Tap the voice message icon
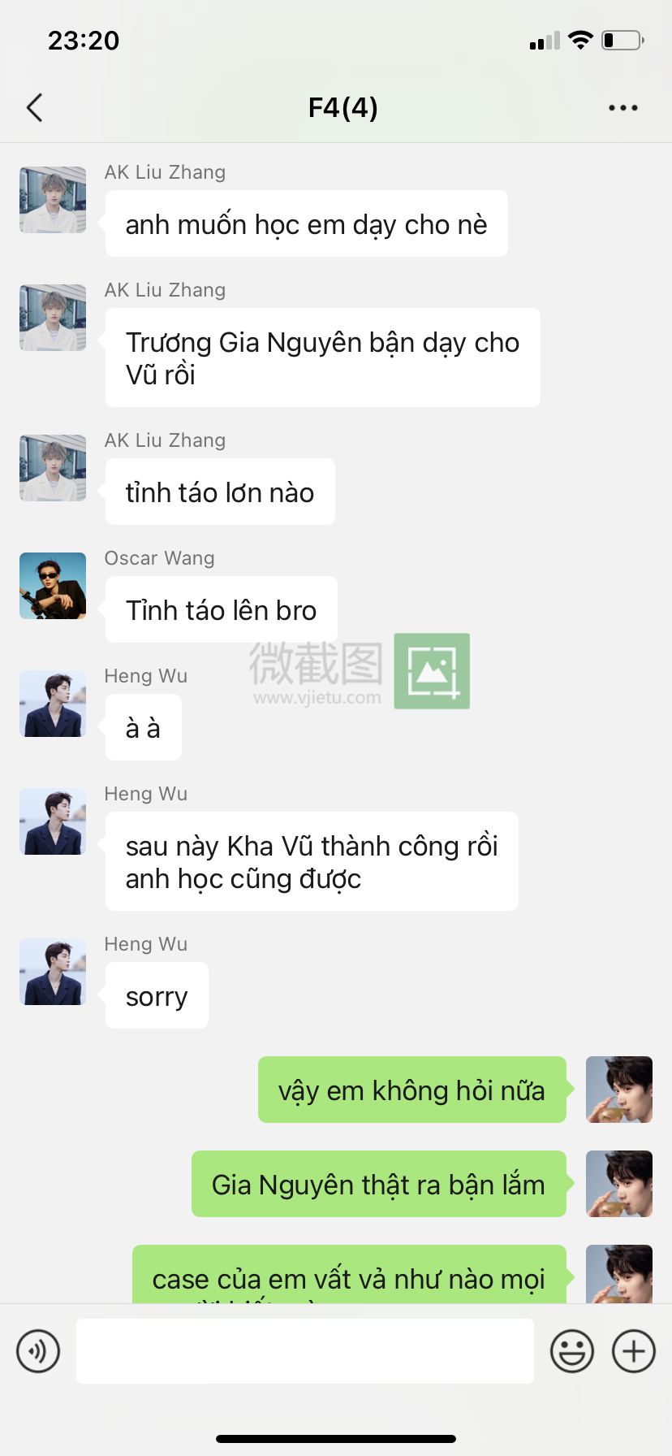This screenshot has height=1456, width=672. click(38, 1351)
